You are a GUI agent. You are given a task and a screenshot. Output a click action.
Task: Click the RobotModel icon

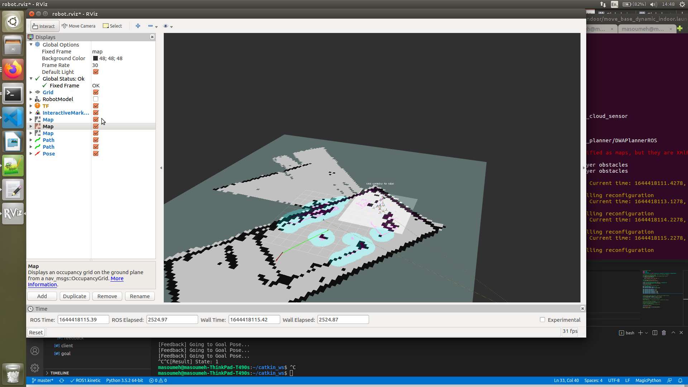click(x=38, y=99)
